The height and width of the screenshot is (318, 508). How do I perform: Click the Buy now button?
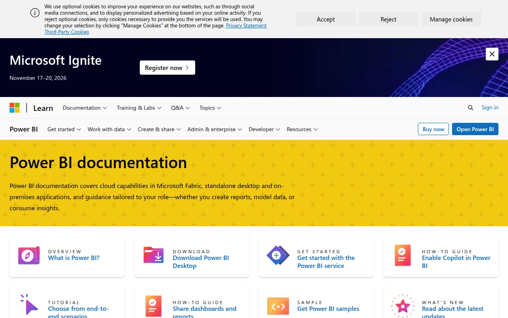point(433,129)
